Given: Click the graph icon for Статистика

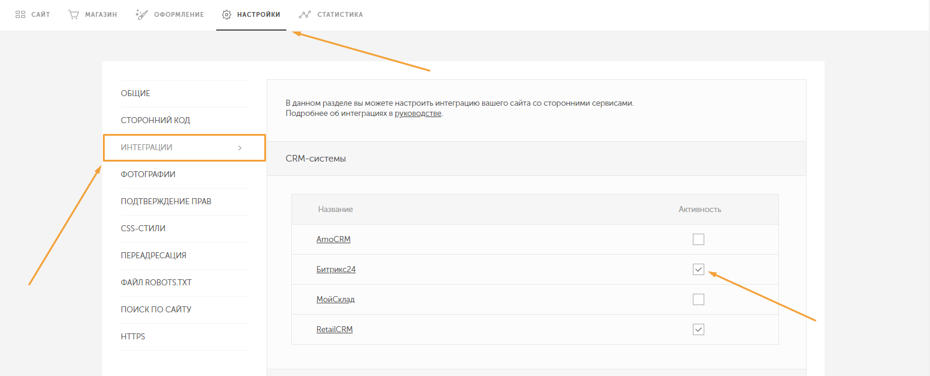Looking at the screenshot, I should coord(305,14).
